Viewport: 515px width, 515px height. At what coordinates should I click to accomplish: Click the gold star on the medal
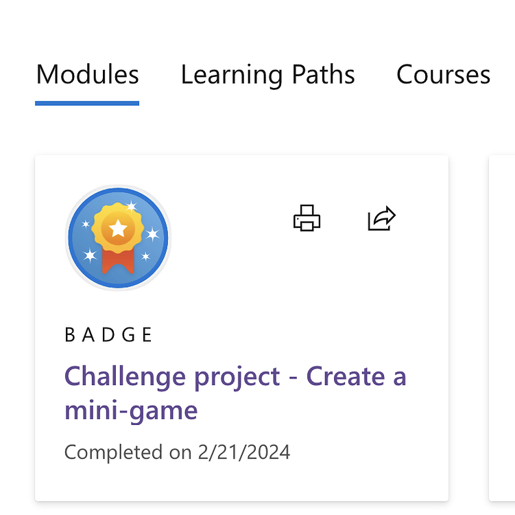(118, 228)
